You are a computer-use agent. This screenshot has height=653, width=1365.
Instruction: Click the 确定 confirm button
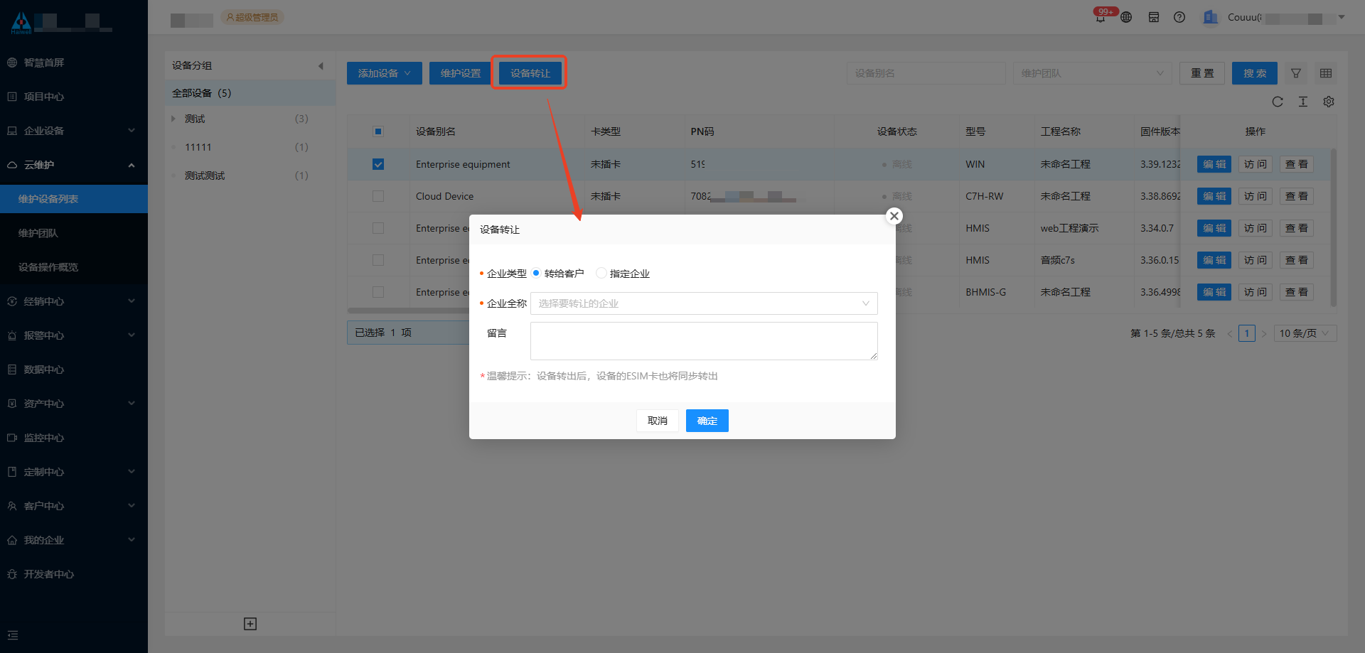pos(707,421)
